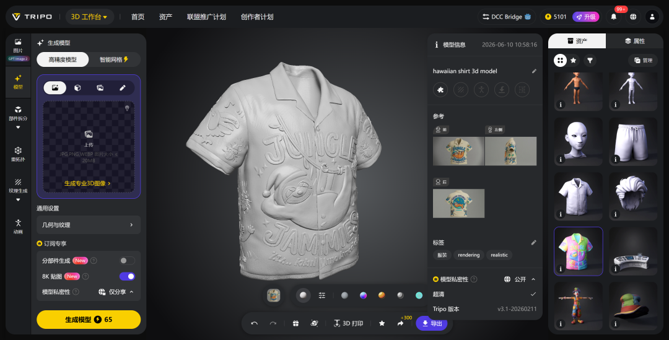Click help icon next to 分部件生成

[94, 261]
